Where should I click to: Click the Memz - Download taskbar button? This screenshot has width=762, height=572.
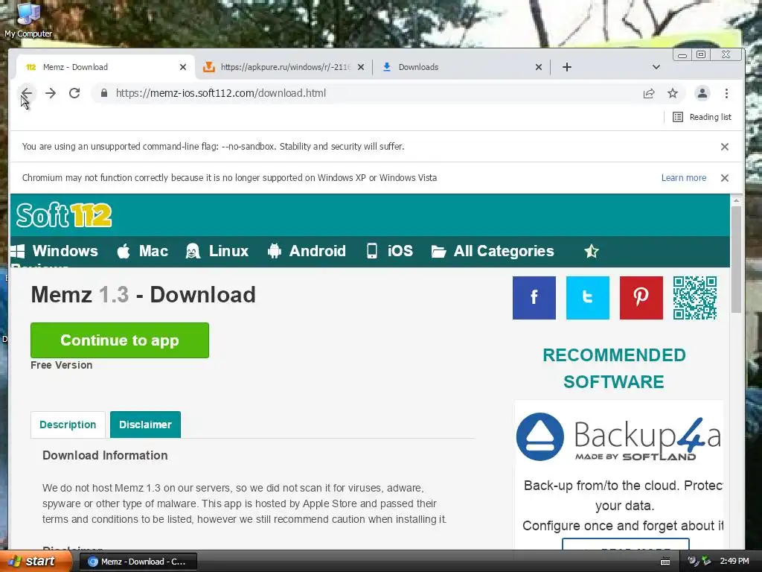138,562
